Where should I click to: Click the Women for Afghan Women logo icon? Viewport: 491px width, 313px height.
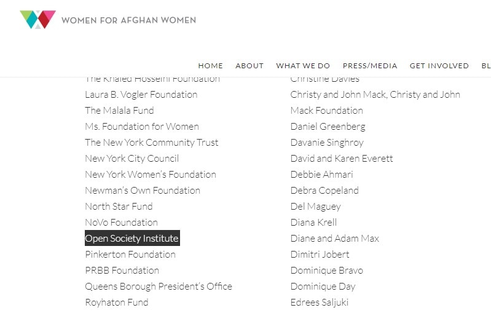tap(37, 20)
